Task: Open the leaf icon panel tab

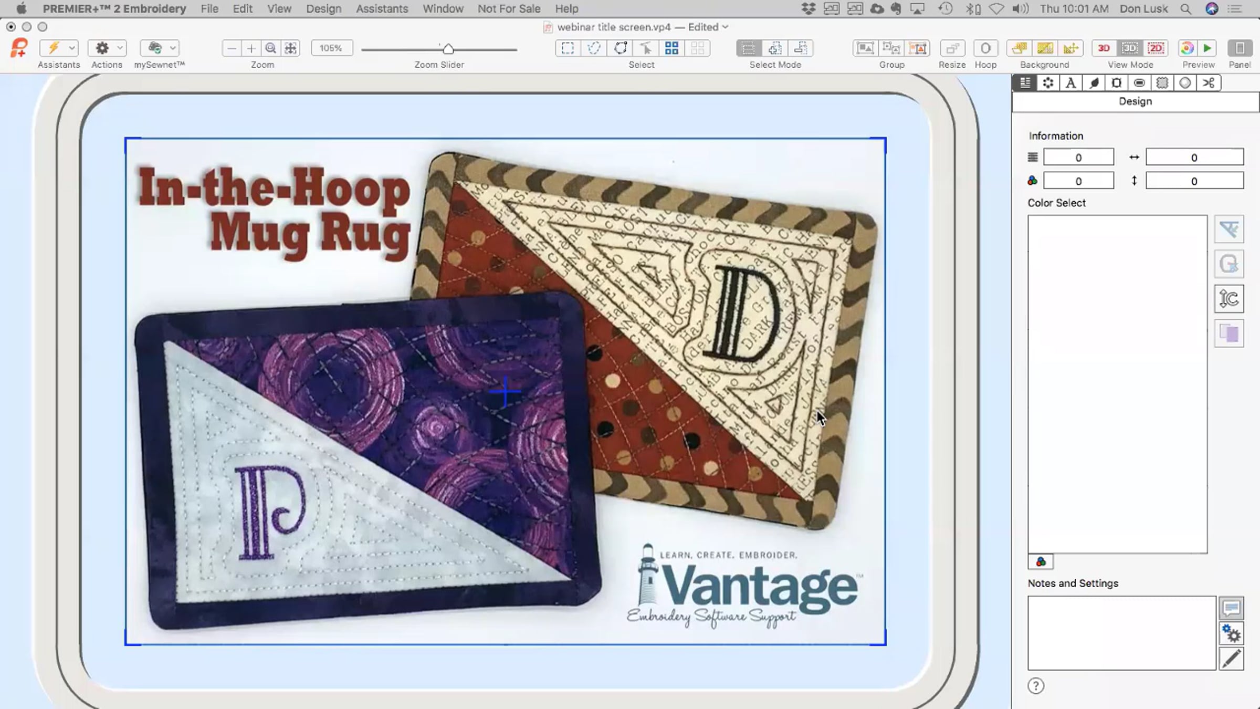Action: click(1094, 83)
